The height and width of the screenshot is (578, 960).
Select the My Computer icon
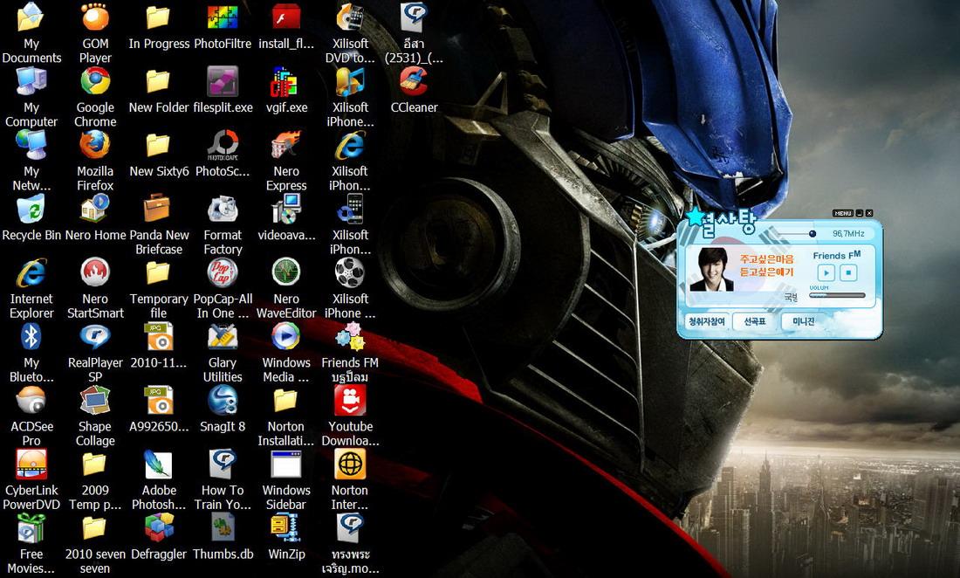pyautogui.click(x=31, y=97)
